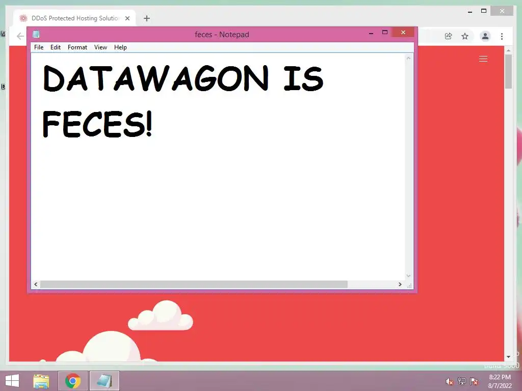Switch to Chrome on the taskbar
Screen dimensions: 522x391
(x=73, y=381)
